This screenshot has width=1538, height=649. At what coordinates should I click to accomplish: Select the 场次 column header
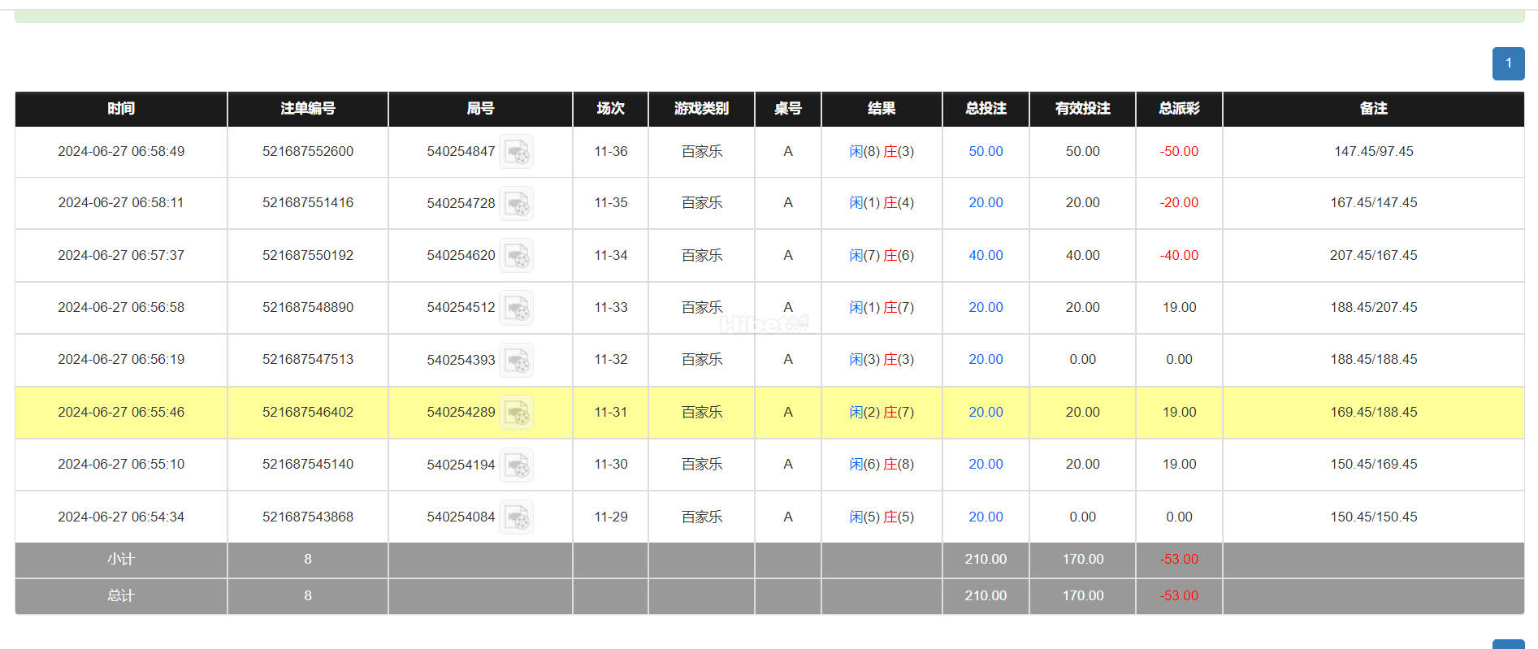pos(610,109)
